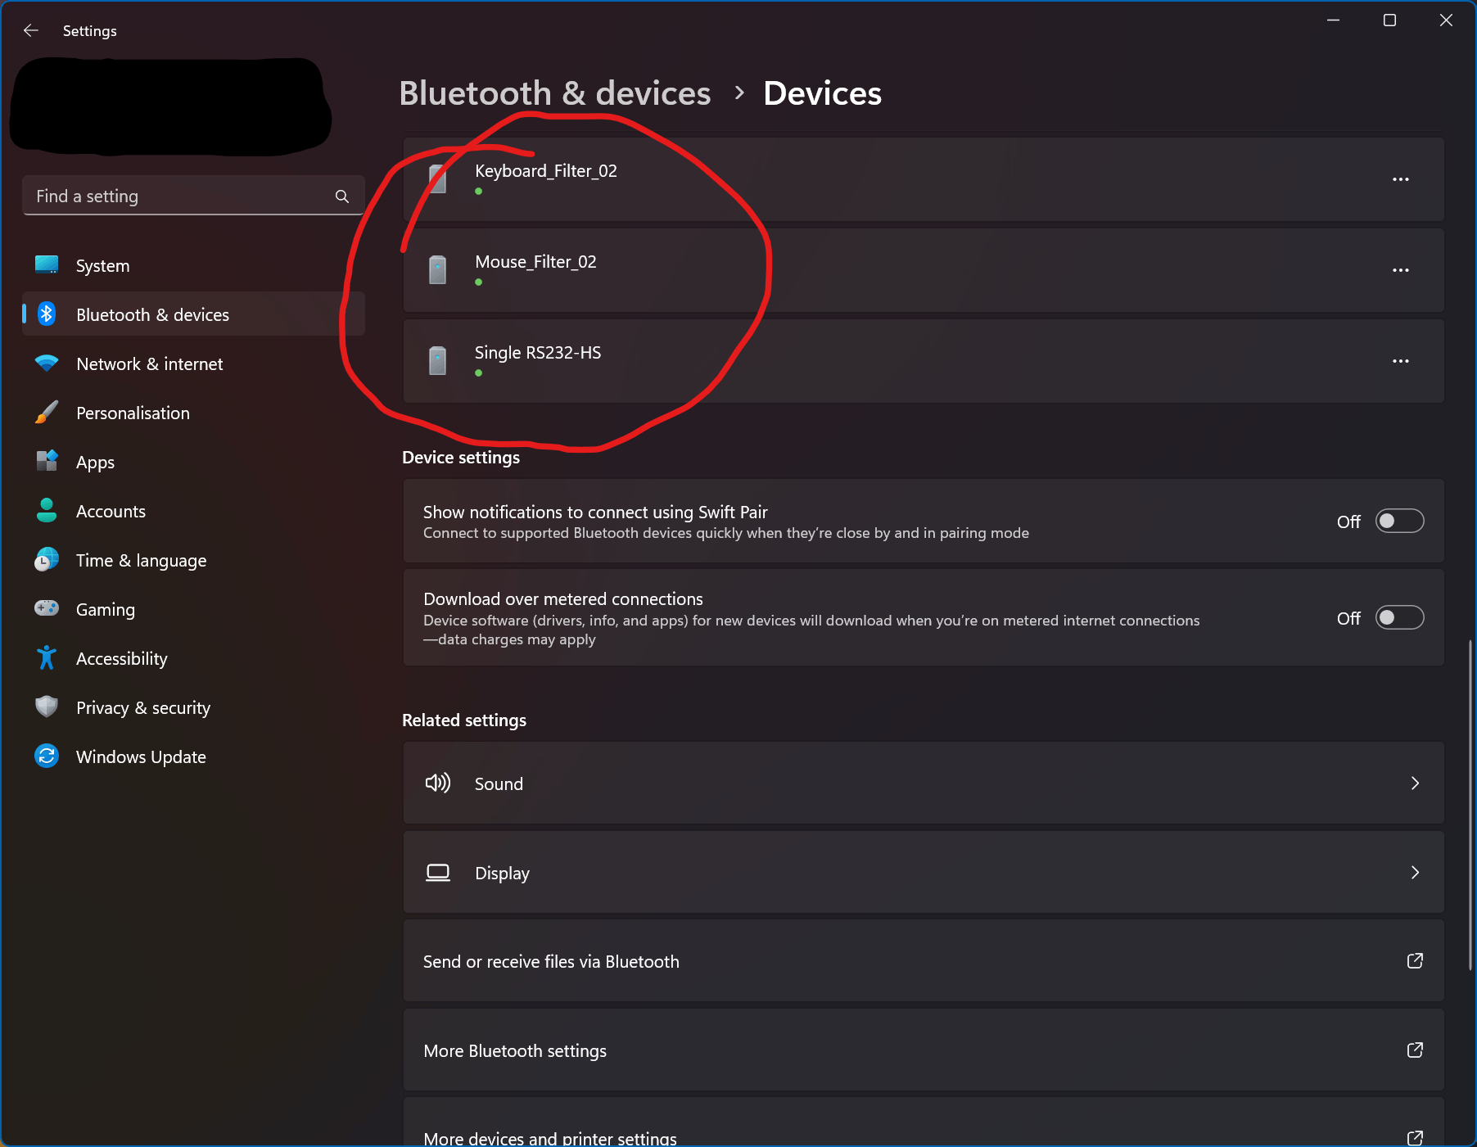Open external link icon for More Bluetooth settings
Image resolution: width=1477 pixels, height=1147 pixels.
(x=1415, y=1050)
